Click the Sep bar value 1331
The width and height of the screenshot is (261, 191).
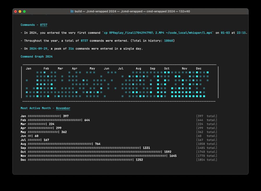click(146, 148)
